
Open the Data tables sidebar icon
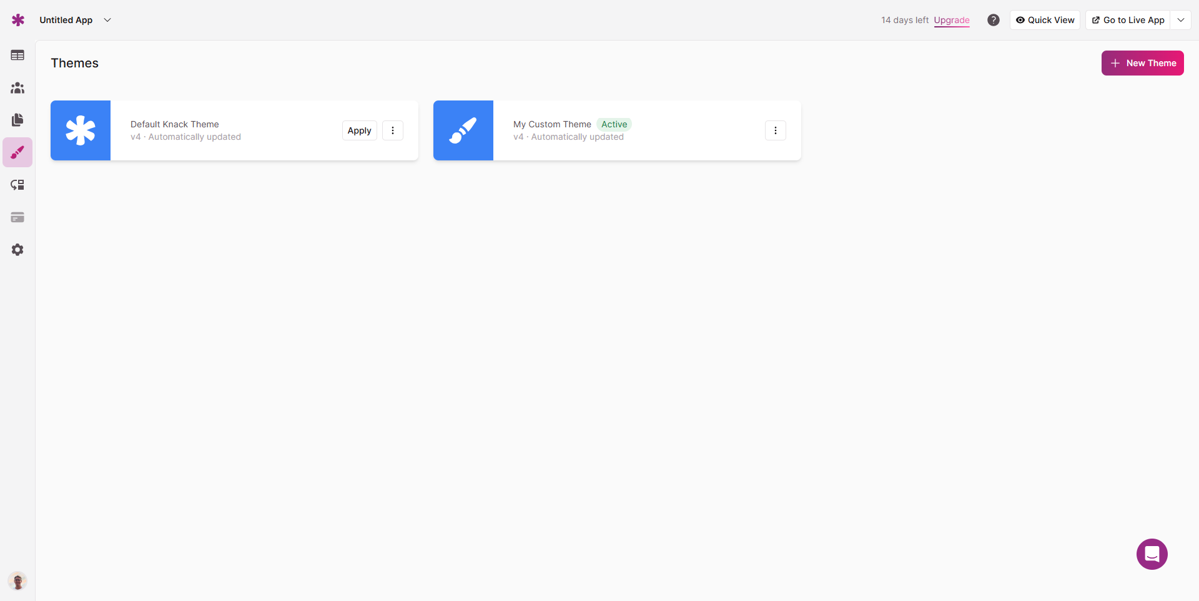[17, 56]
